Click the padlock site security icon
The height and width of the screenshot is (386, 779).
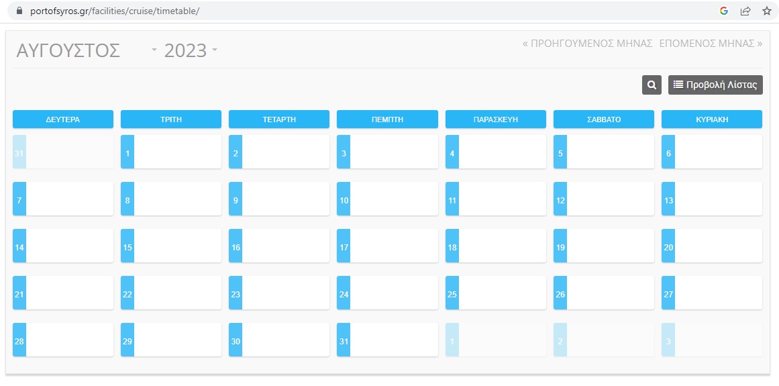pos(19,11)
